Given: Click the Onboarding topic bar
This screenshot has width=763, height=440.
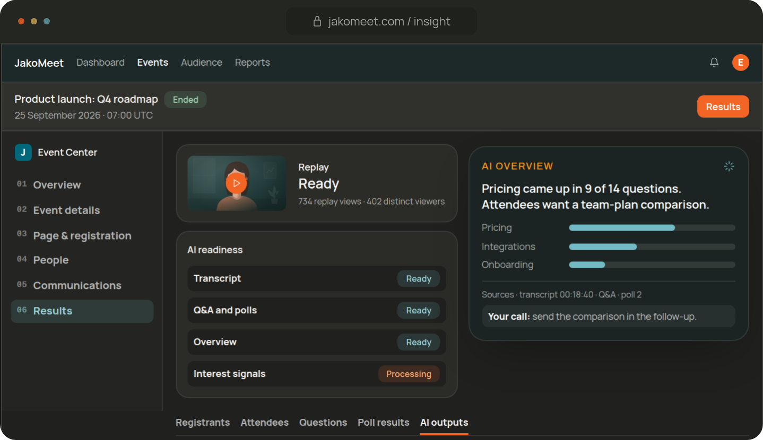Looking at the screenshot, I should coord(652,265).
